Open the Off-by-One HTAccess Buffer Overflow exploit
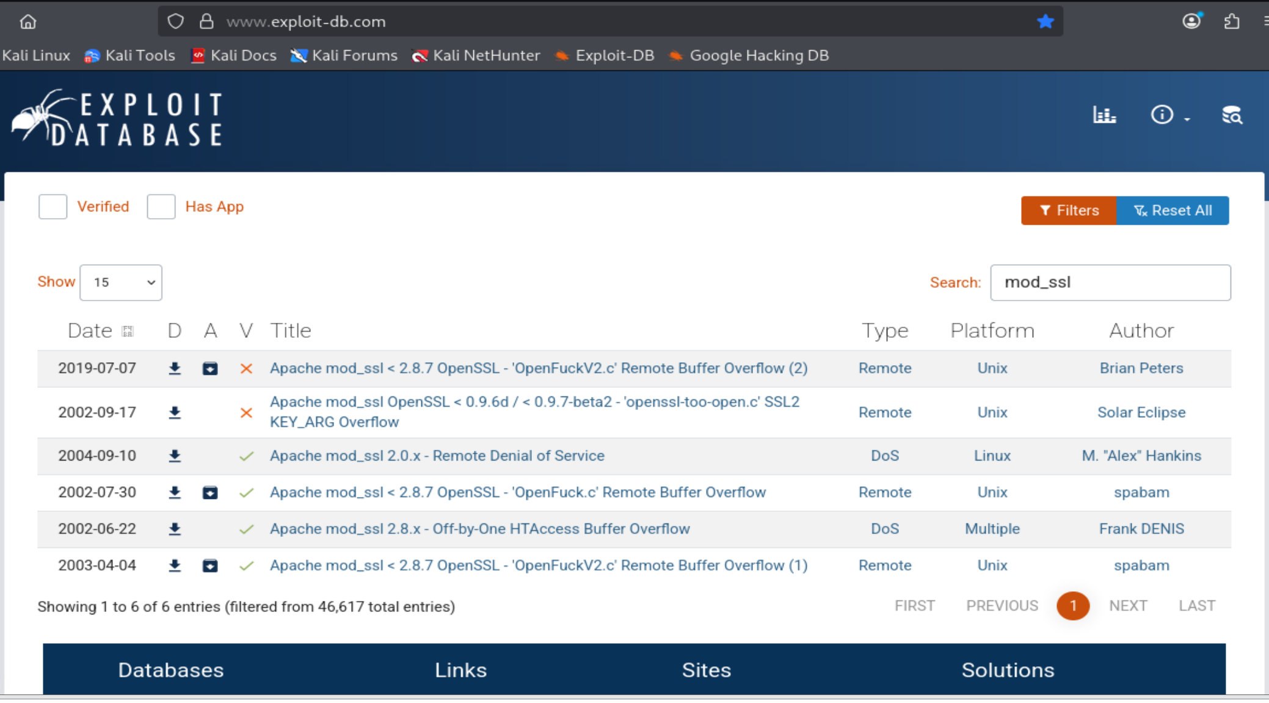This screenshot has height=703, width=1269. (x=480, y=529)
